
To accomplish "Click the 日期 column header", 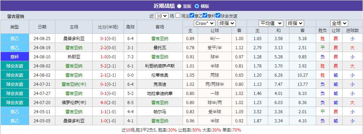I will (x=42, y=27).
